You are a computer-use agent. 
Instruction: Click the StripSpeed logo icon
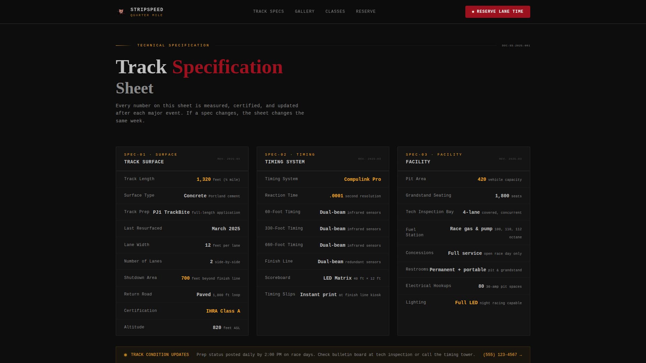point(121,12)
